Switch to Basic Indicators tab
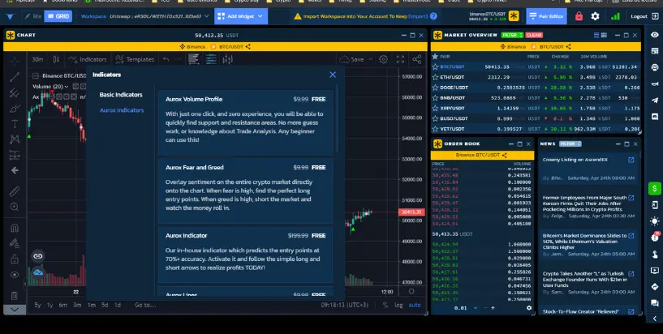The image size is (663, 334). (121, 95)
